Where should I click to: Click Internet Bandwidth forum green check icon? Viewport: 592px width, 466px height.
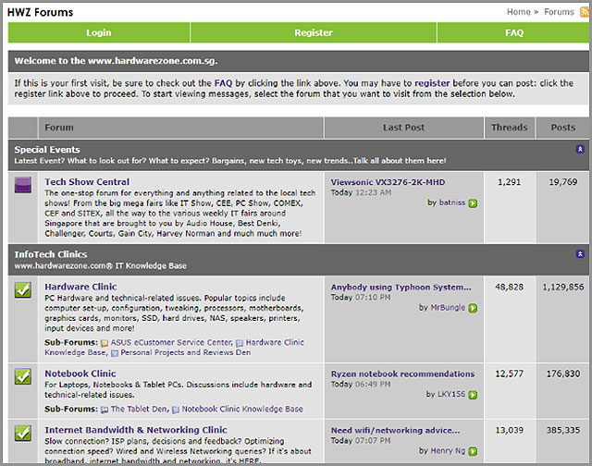pos(24,432)
